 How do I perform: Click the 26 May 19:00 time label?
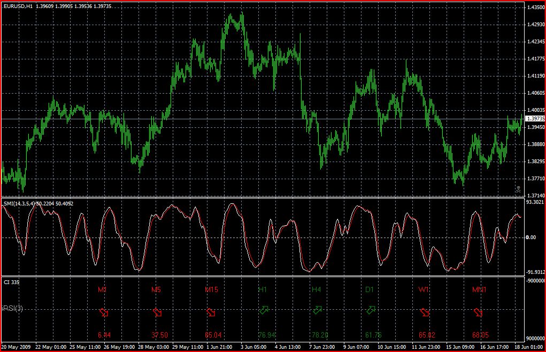(119, 347)
